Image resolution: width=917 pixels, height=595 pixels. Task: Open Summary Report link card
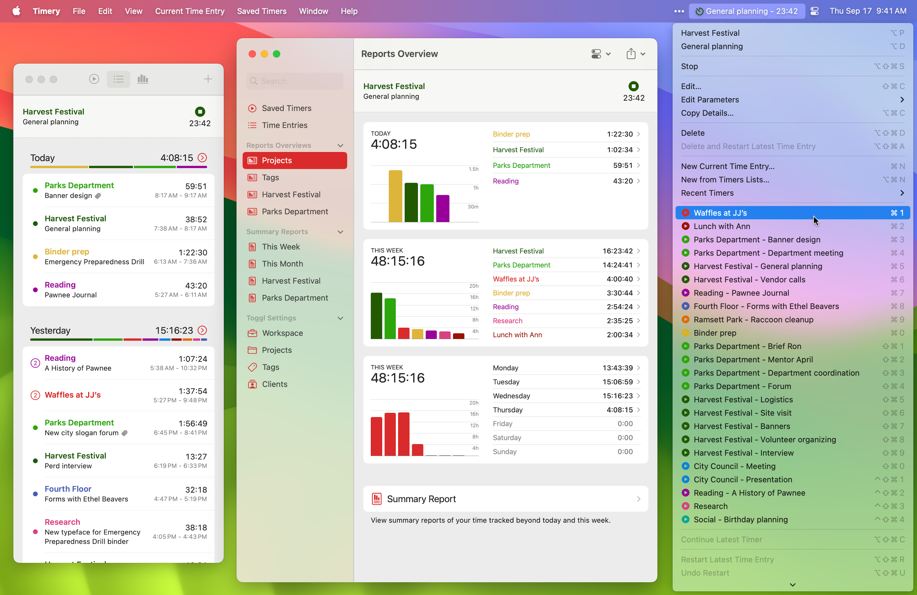[506, 499]
